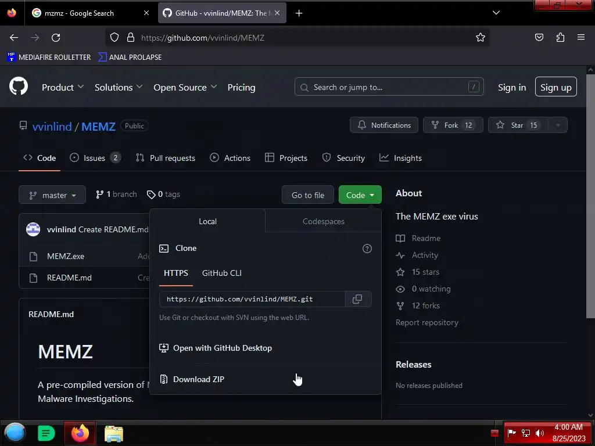Select the GitHub CLI clone option

coord(221,273)
